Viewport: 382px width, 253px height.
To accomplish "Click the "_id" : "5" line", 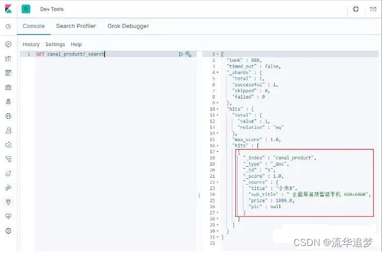I will (259, 170).
